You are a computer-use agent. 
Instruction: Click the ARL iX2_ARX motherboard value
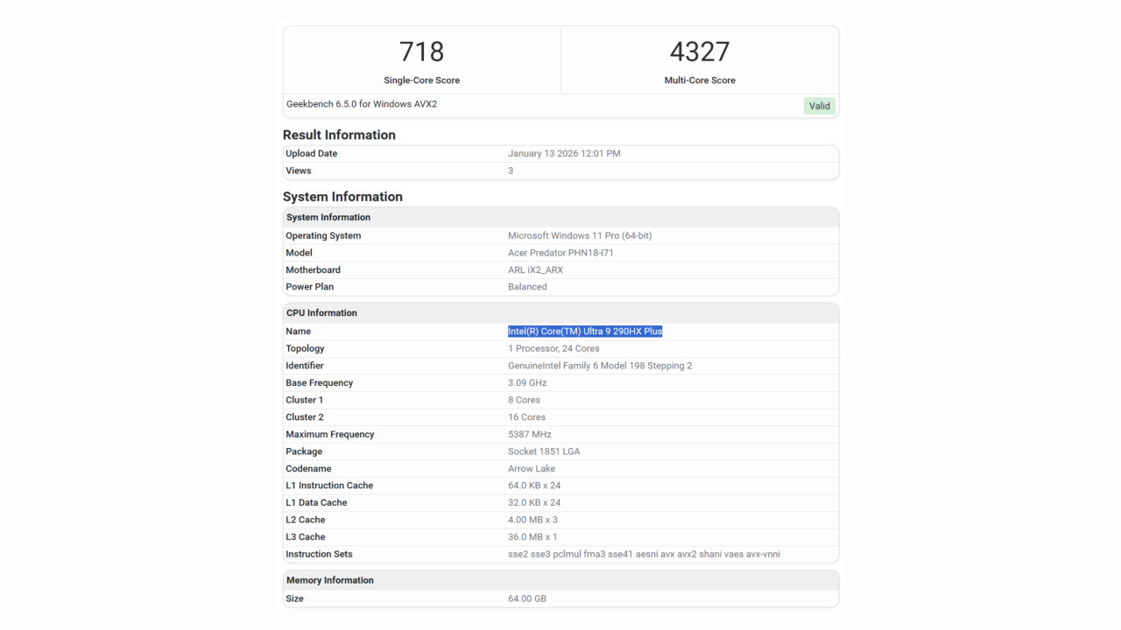coord(535,270)
